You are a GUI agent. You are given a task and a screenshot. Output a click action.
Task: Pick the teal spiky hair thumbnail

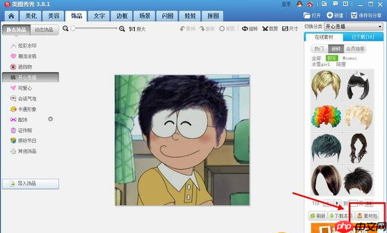click(x=326, y=148)
